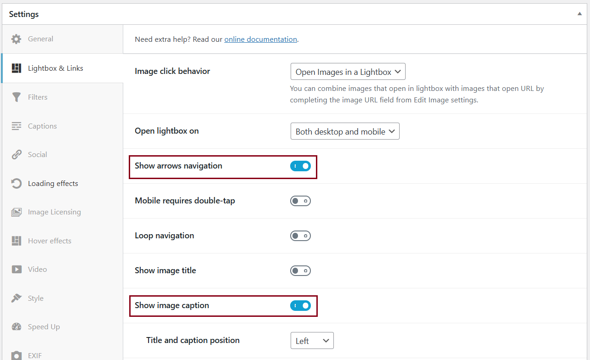Image resolution: width=590 pixels, height=360 pixels.
Task: Click the Speed Up gauge icon
Action: click(17, 327)
